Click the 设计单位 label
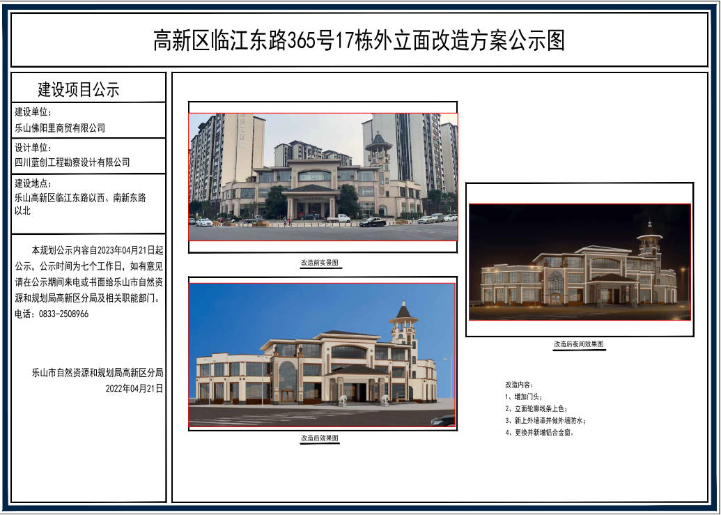Viewport: 721px width, 515px height. (33, 148)
